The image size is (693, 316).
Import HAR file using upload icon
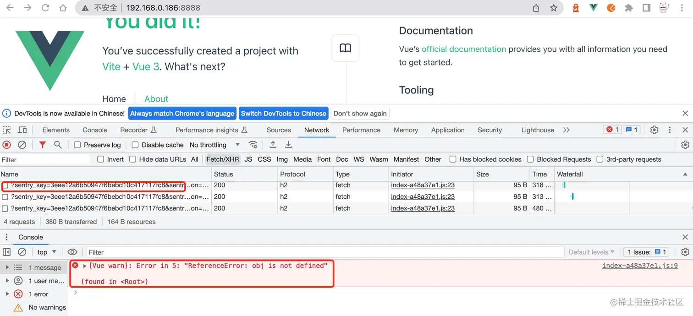[x=273, y=144]
